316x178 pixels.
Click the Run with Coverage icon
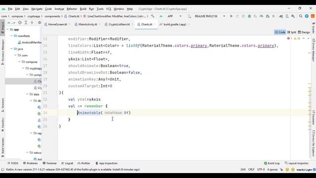pyautogui.click(x=255, y=16)
